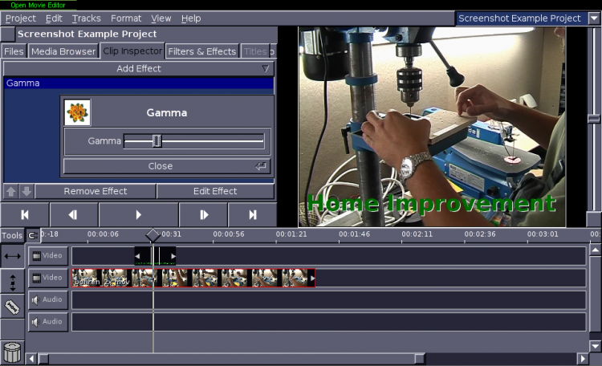Screen dimensions: 602x366
Task: Step one frame forward
Action: click(204, 214)
